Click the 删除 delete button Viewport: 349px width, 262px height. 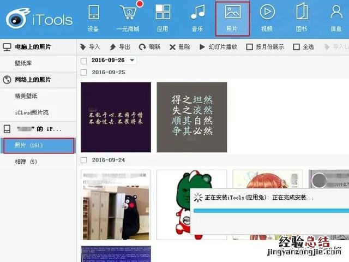tap(179, 47)
